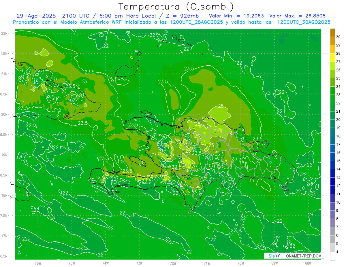Click the legend value "6"

point(338,235)
